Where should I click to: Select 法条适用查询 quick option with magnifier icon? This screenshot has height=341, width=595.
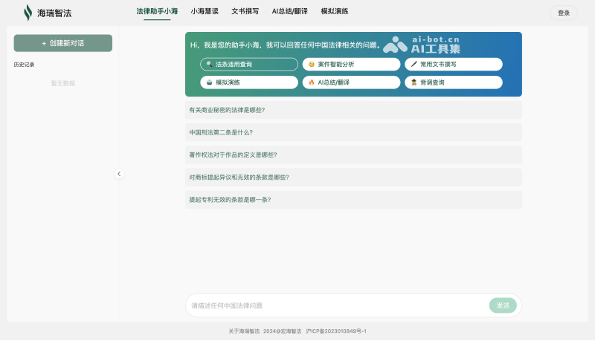click(248, 65)
